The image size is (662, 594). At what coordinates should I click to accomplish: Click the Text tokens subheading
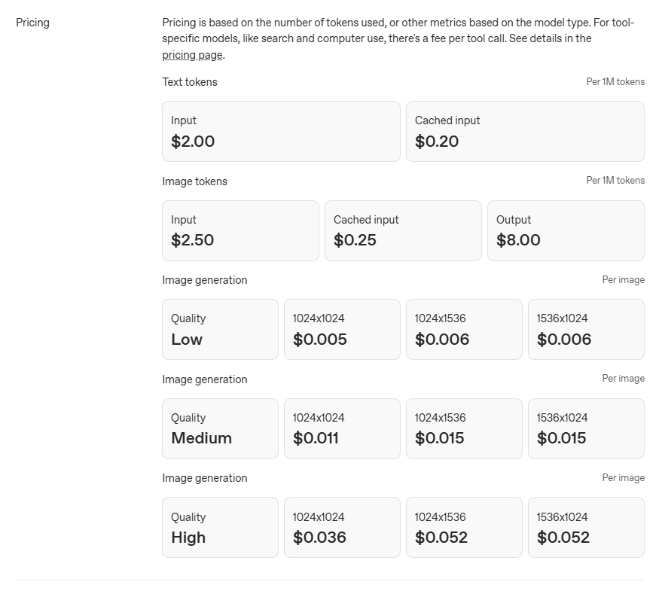pos(190,82)
